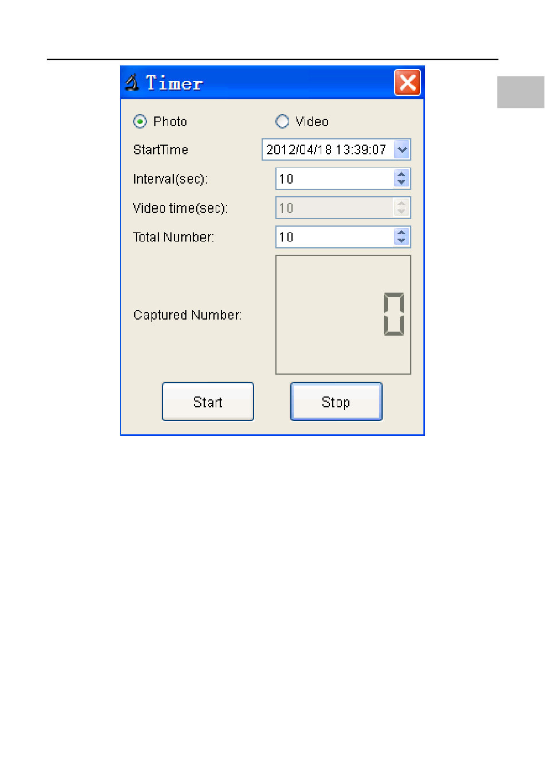Click the Start button
The height and width of the screenshot is (778, 545).
coord(208,402)
